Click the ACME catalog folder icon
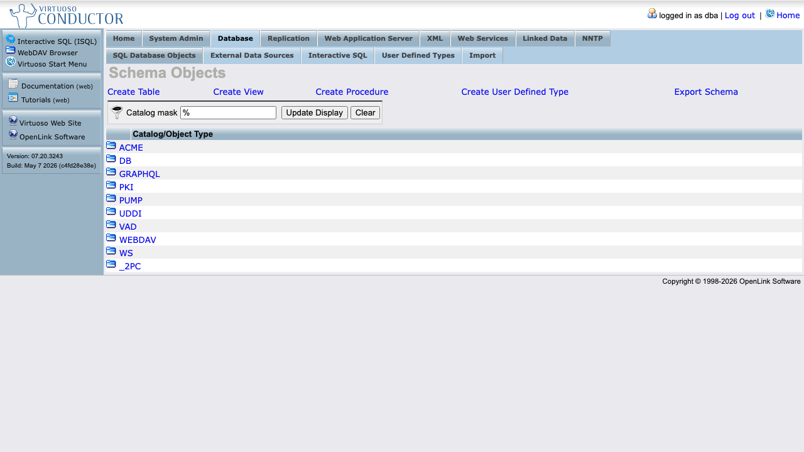 111,146
